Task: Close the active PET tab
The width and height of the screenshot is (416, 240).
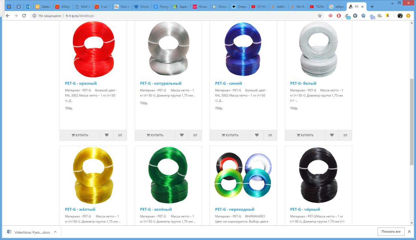Action: [362, 7]
